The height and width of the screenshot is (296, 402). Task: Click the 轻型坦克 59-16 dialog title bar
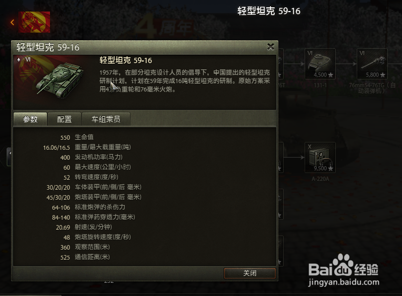click(145, 47)
